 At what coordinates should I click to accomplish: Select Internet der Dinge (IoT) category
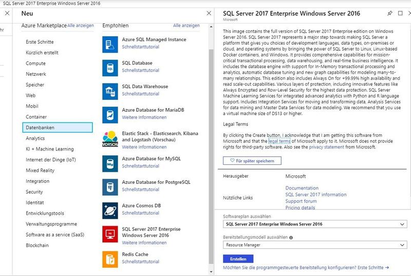(51, 160)
